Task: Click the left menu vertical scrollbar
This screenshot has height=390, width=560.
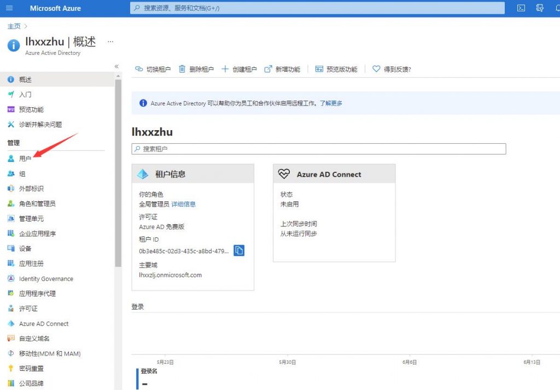Action: tap(118, 173)
